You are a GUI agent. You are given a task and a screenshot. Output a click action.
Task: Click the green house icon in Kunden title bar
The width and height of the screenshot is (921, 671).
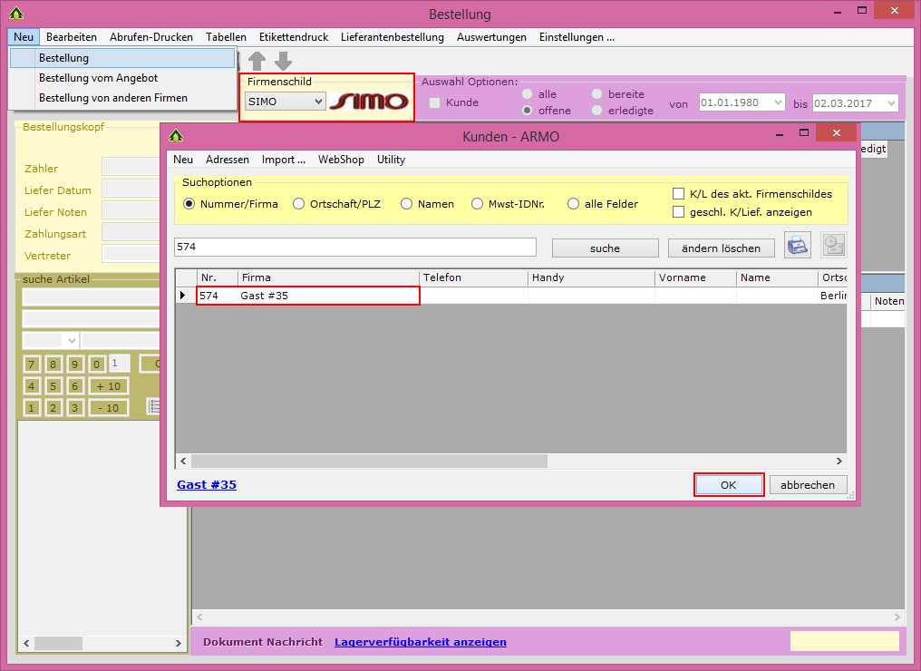[176, 136]
